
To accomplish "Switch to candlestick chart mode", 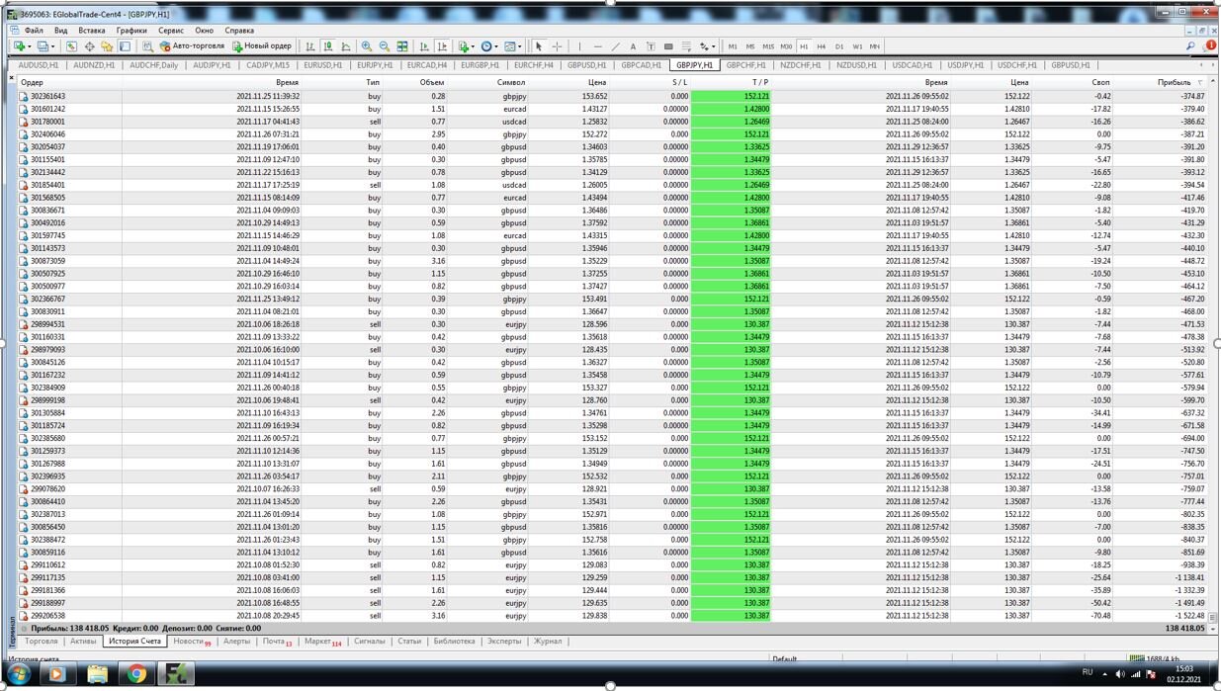I will [x=328, y=46].
